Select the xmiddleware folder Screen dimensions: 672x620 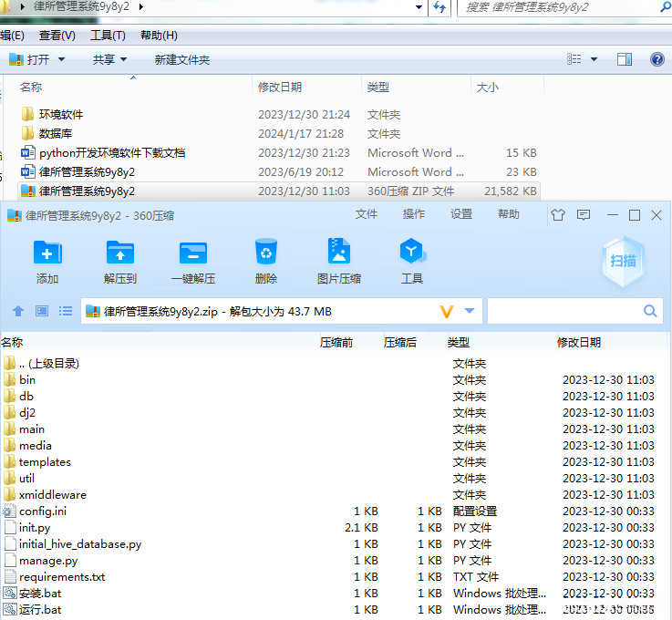(x=45, y=495)
